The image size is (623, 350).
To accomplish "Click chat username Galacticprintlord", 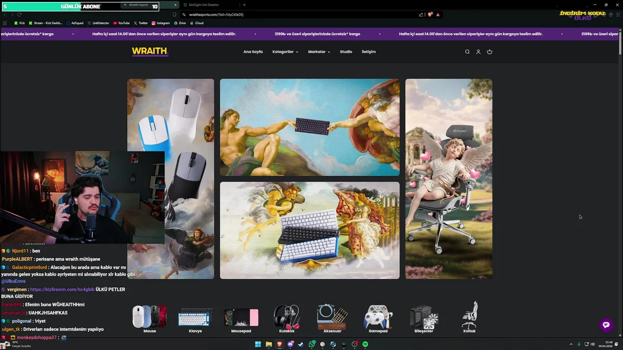I will point(29,267).
